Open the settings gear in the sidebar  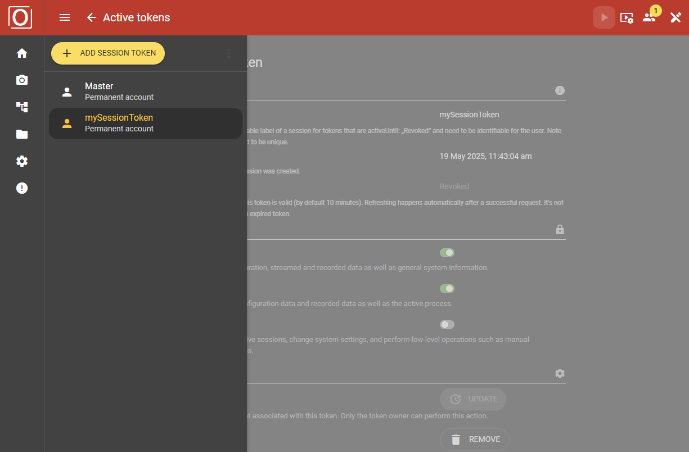pos(21,161)
